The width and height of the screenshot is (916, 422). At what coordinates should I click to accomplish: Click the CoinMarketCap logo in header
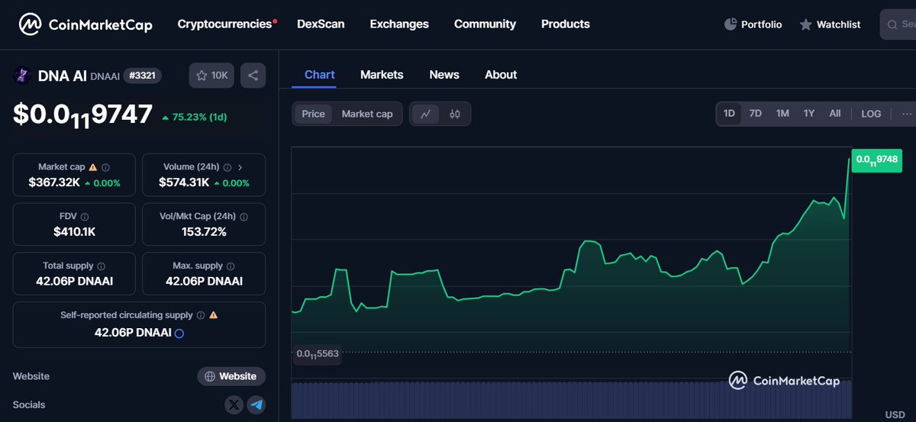point(85,24)
